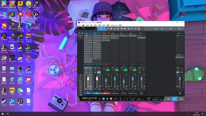This screenshot has height=116, width=206.
Task: Click the channel 1 volume fader
Action: coord(88,79)
